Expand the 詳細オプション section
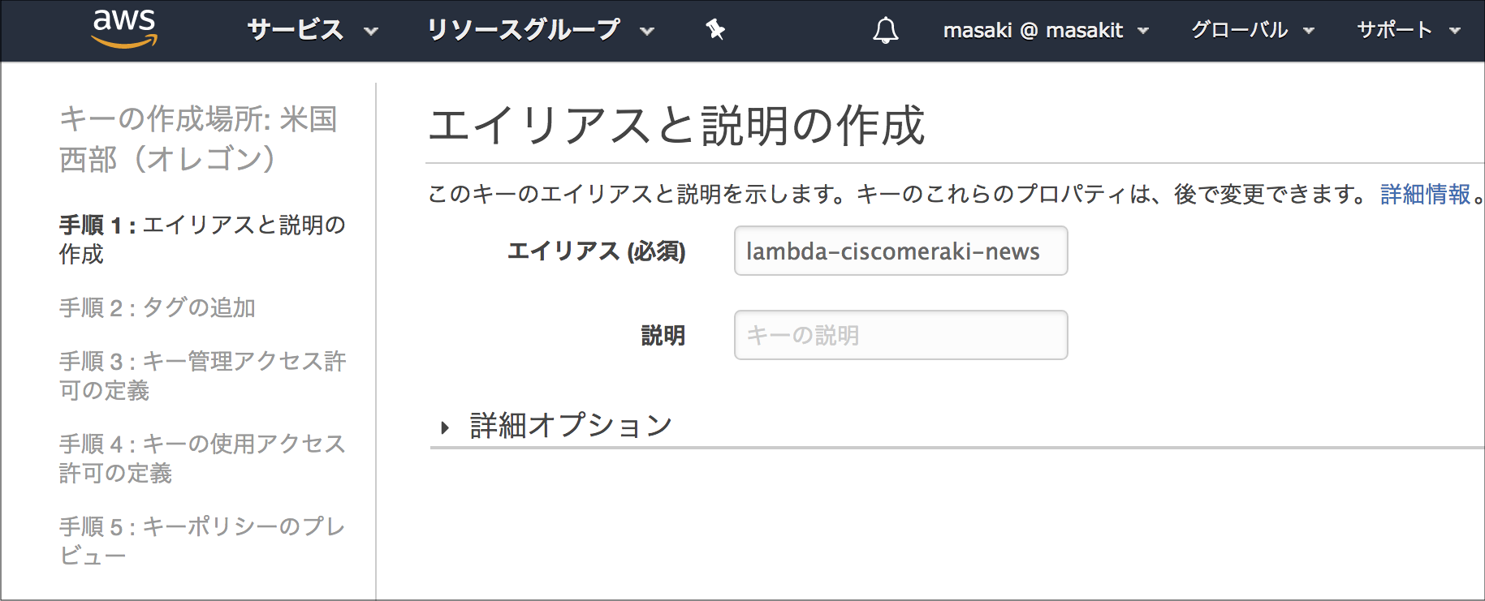The width and height of the screenshot is (1485, 601). [x=556, y=426]
